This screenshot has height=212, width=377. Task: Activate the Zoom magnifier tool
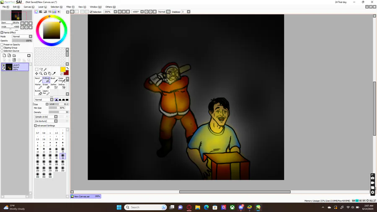click(41, 74)
